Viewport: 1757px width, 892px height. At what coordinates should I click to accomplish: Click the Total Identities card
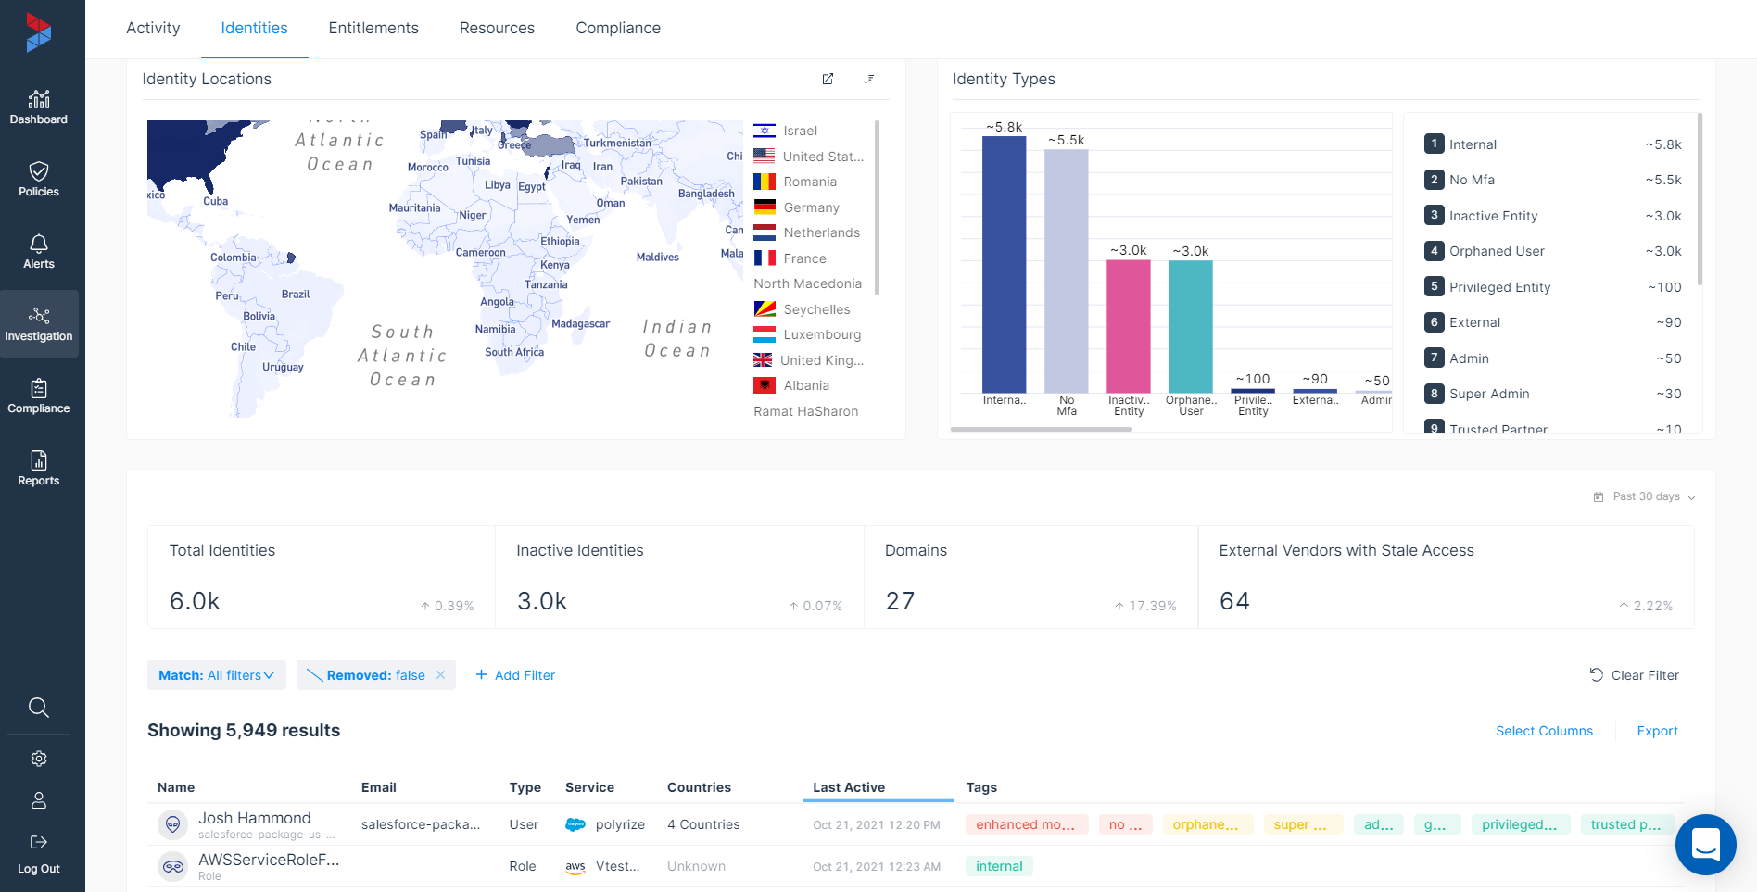pos(322,577)
